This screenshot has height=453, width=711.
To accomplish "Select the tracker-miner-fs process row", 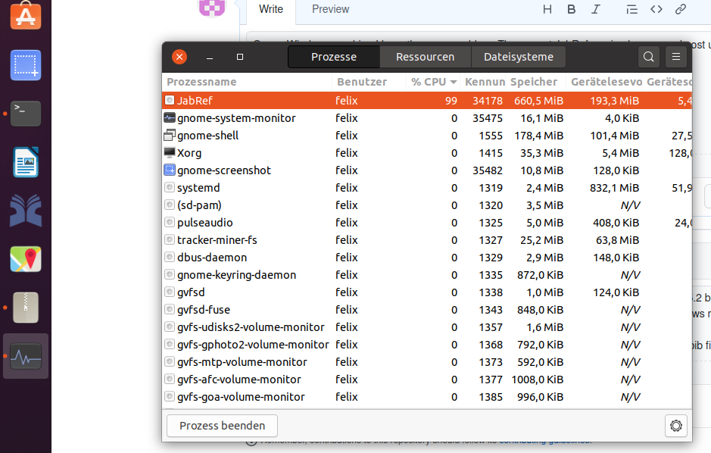I will [x=427, y=240].
